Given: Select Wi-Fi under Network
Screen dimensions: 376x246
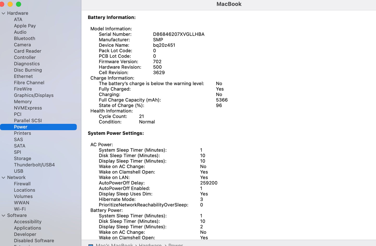Looking at the screenshot, I should (20, 209).
